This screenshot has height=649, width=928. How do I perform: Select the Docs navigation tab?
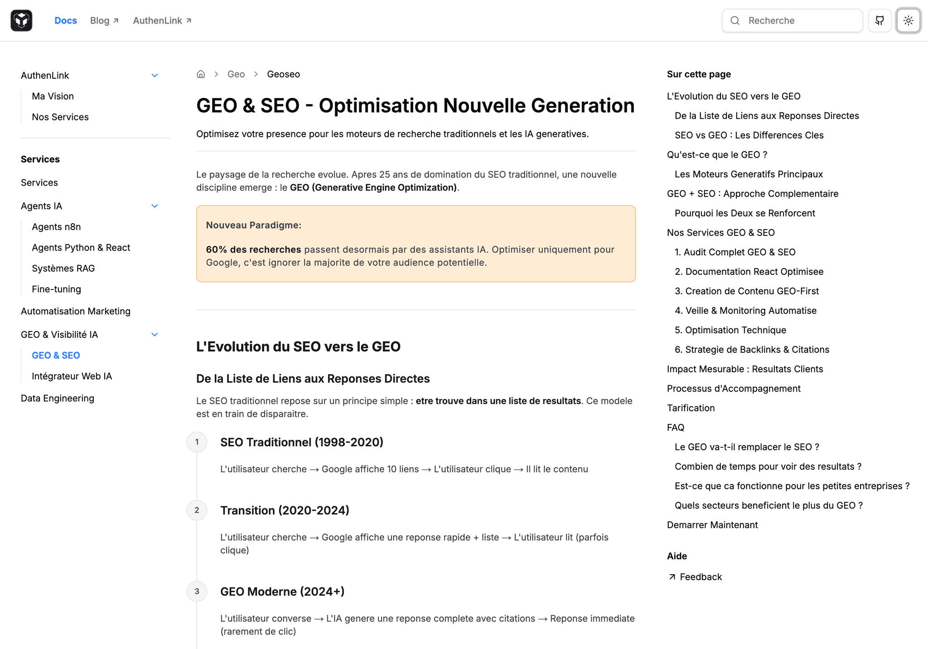pyautogui.click(x=66, y=20)
